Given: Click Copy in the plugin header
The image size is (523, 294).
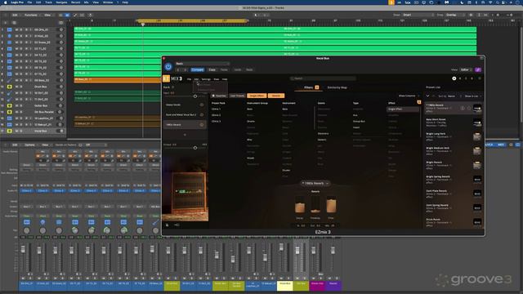Looking at the screenshot, I should click(212, 69).
